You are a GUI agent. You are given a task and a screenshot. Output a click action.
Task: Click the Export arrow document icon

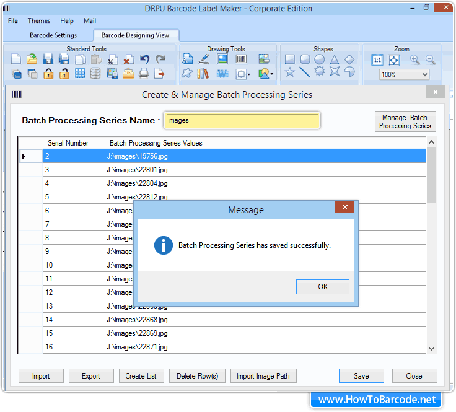click(159, 73)
